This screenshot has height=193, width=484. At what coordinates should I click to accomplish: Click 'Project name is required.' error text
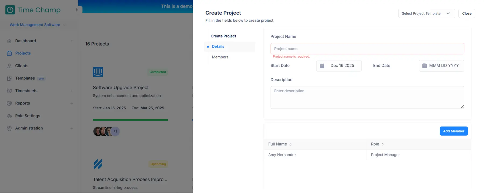(x=291, y=57)
